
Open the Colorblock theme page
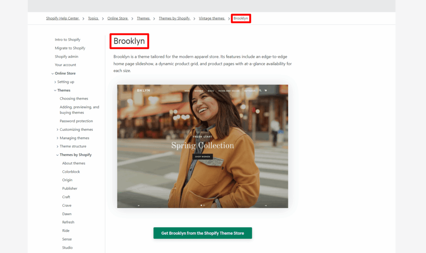coord(71,172)
